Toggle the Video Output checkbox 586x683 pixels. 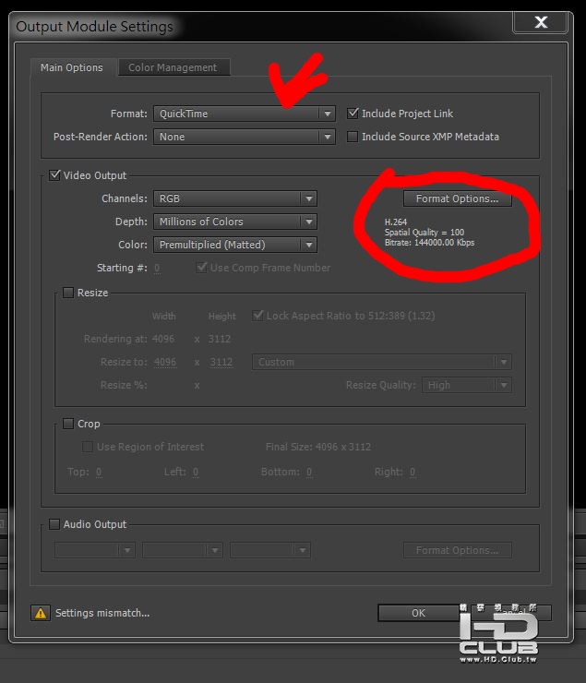click(54, 175)
